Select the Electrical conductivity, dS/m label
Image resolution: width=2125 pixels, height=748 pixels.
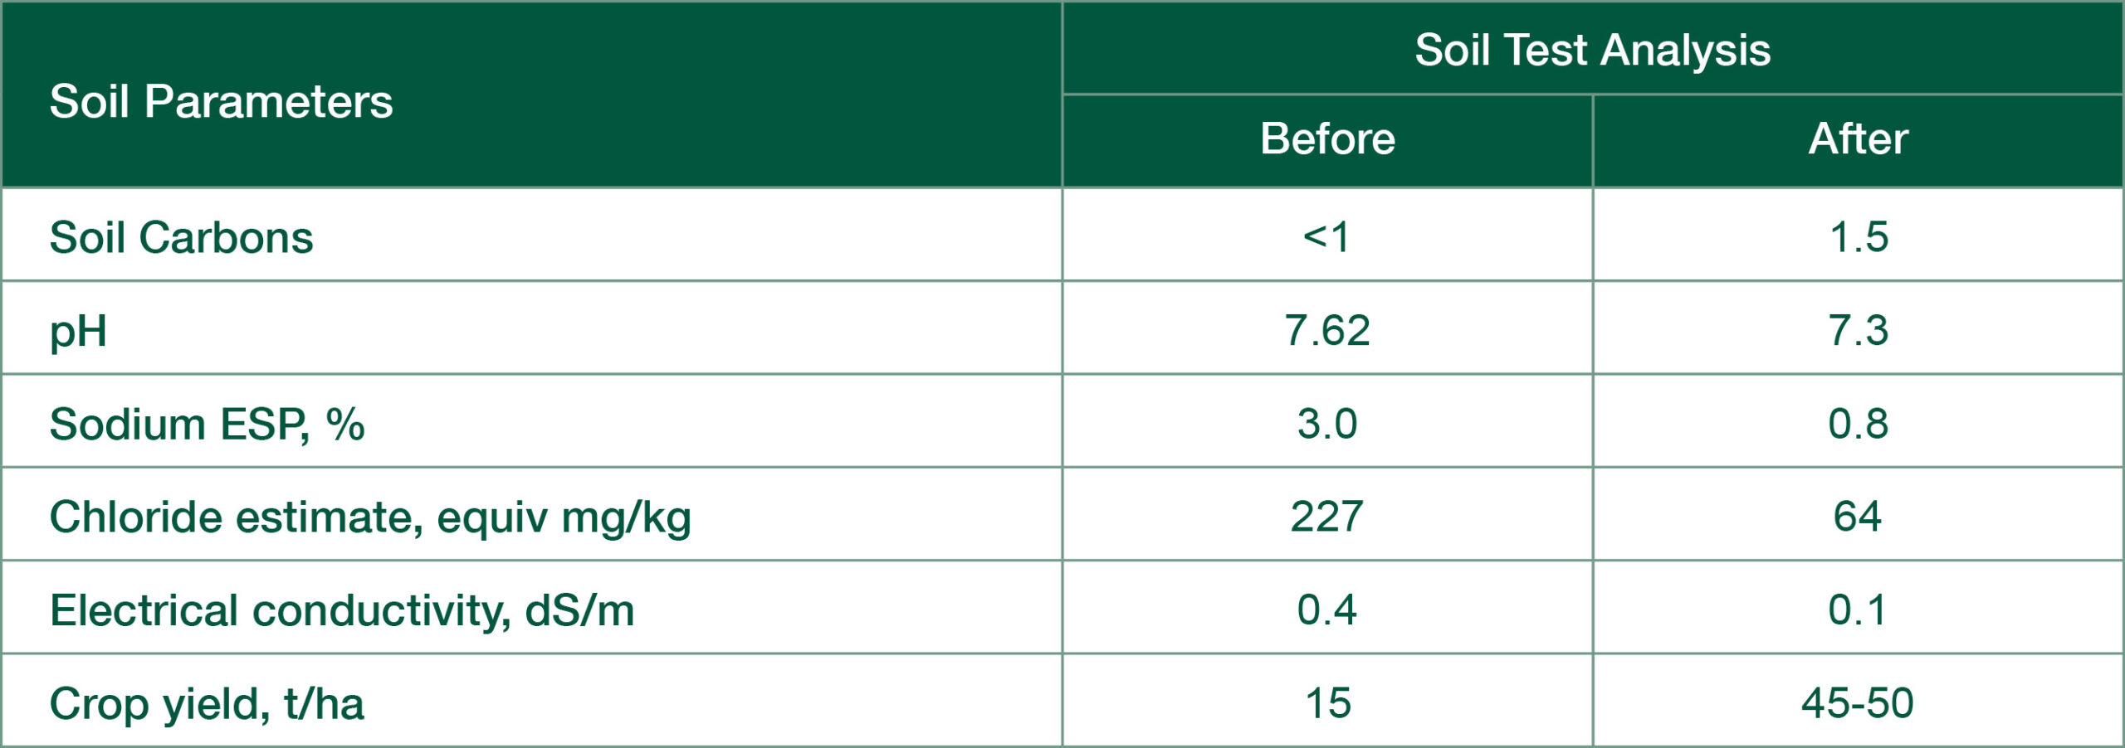342,610
